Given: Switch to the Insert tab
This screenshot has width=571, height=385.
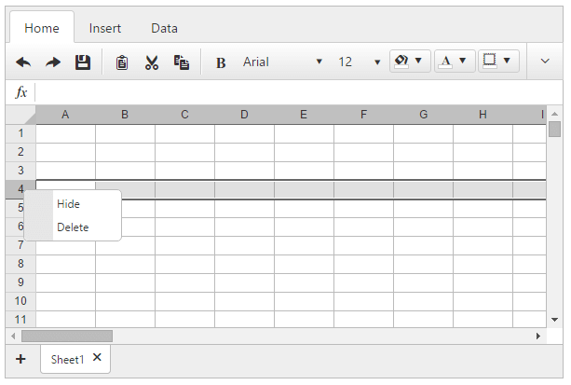Looking at the screenshot, I should [x=105, y=28].
